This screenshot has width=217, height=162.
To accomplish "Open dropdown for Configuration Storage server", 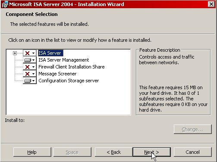I will tap(30, 81).
